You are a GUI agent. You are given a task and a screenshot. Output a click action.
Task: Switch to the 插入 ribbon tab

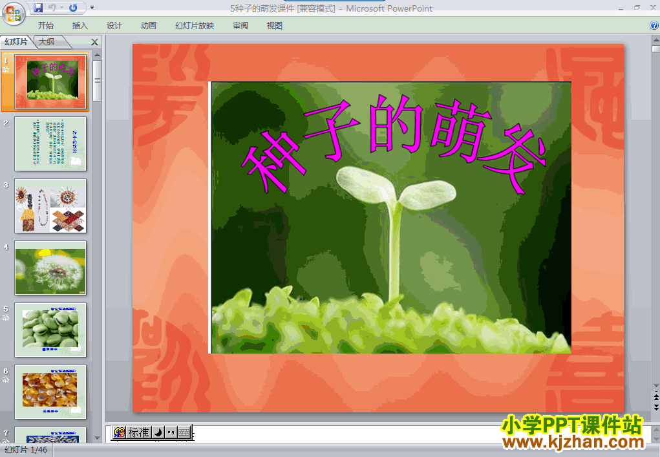point(80,26)
